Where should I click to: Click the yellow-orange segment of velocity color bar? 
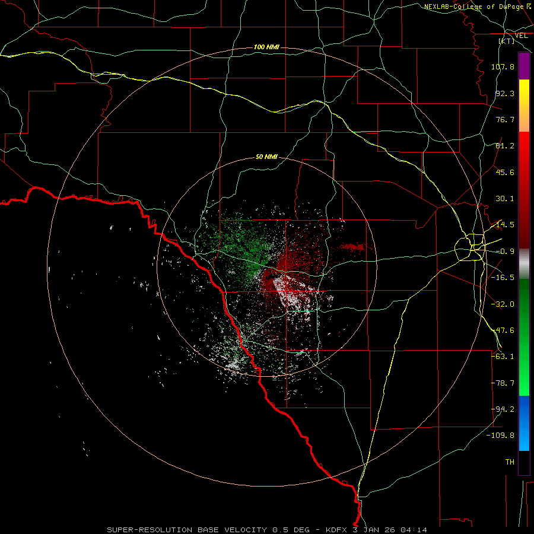coord(524,106)
